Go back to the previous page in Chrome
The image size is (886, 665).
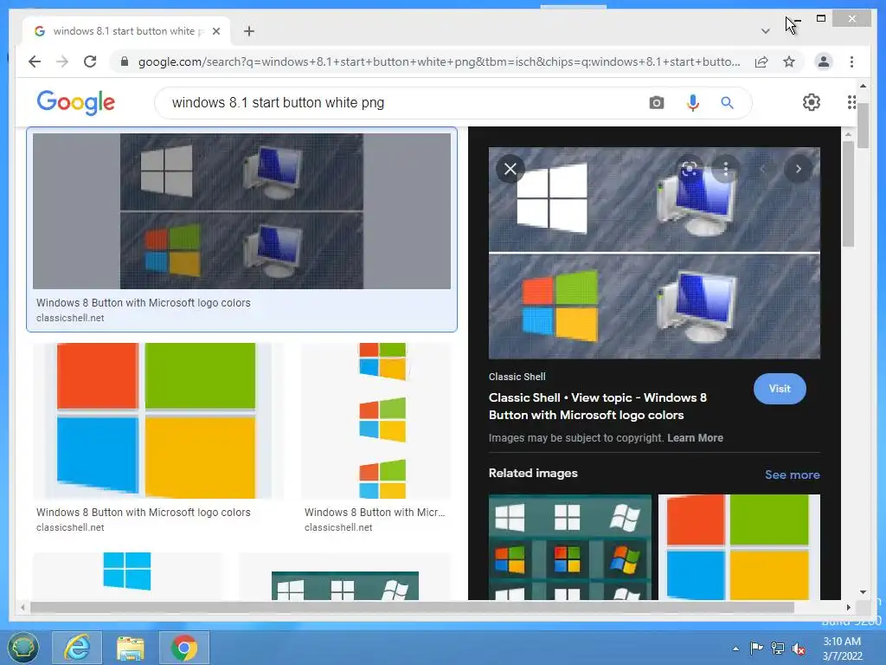pos(35,61)
